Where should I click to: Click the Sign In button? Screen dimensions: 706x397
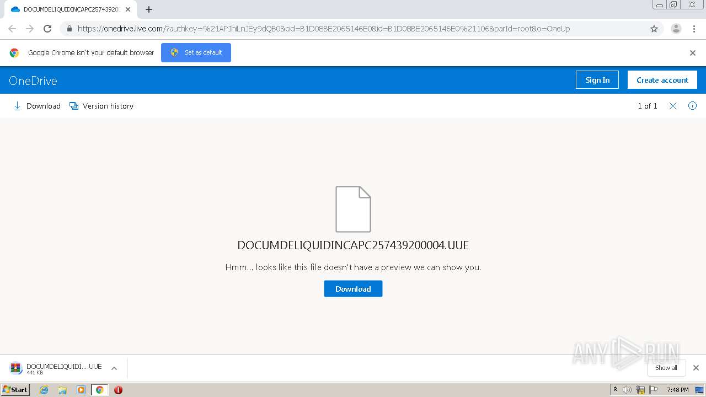pyautogui.click(x=597, y=80)
